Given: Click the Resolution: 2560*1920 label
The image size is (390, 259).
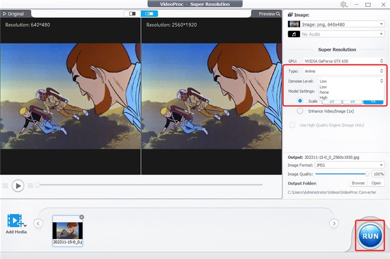Looking at the screenshot, I should click(171, 24).
